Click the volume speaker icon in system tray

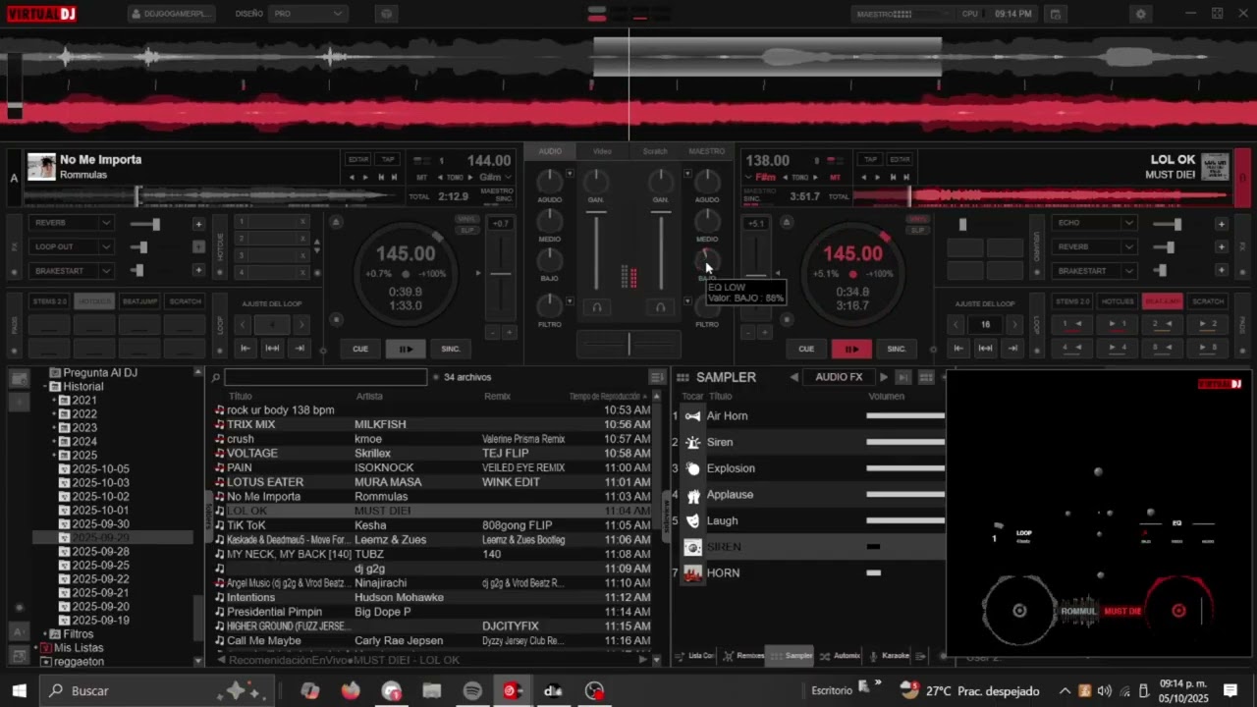[x=1105, y=691]
